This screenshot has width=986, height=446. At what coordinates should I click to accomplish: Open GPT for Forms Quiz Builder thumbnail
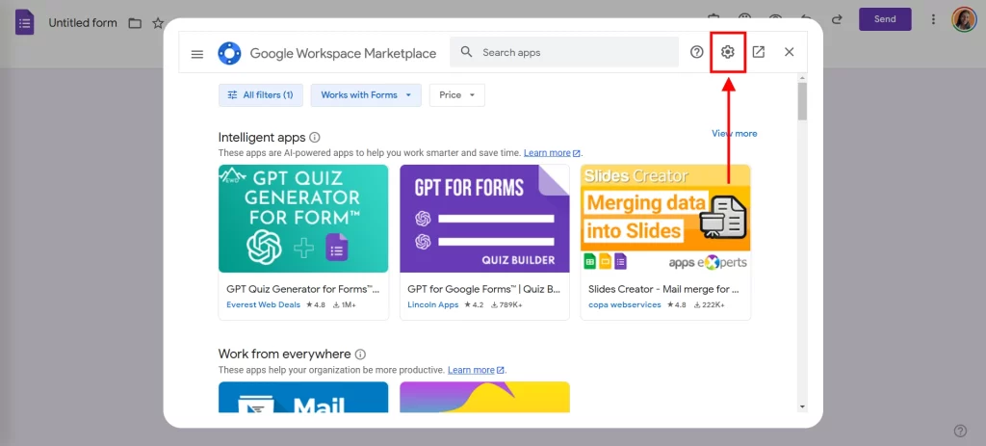pos(485,219)
